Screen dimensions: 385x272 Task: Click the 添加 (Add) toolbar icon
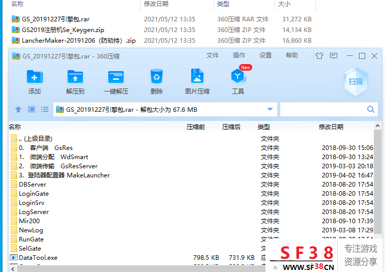[x=35, y=77]
